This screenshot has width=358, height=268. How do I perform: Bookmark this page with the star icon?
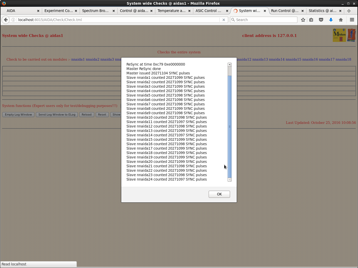(x=303, y=20)
